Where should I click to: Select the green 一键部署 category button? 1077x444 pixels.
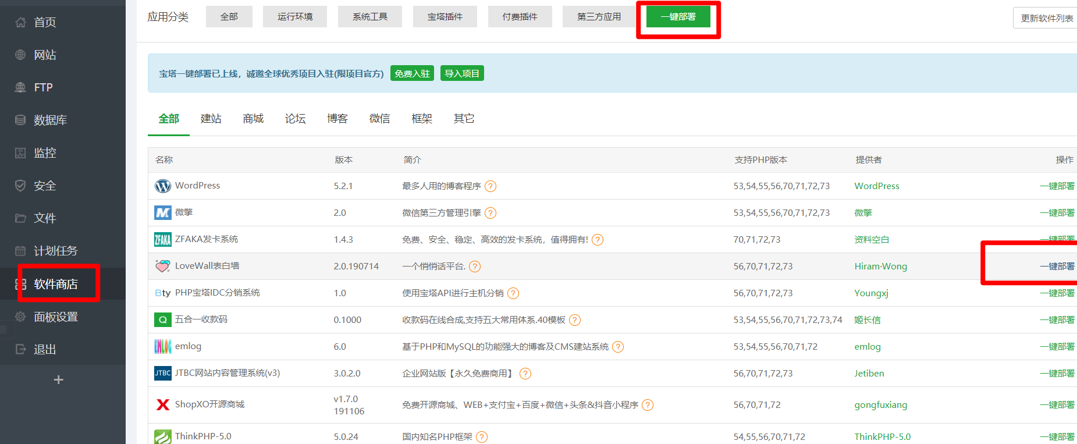678,17
